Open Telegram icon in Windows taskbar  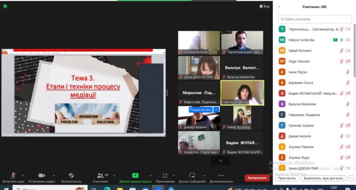click(171, 189)
